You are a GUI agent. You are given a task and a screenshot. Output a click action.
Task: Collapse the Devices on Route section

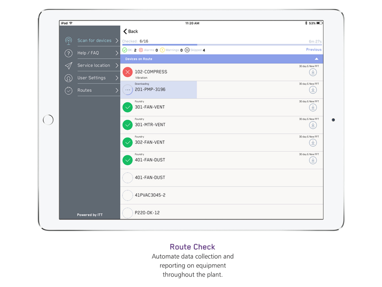pyautogui.click(x=316, y=59)
